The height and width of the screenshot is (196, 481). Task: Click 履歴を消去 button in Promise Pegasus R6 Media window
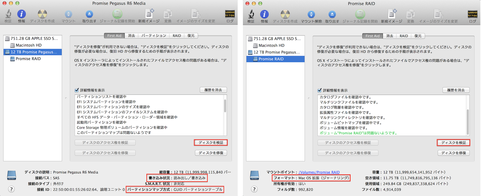(x=213, y=90)
